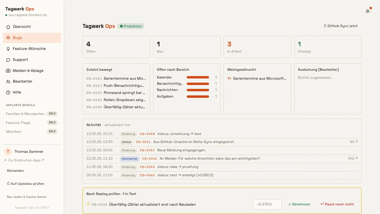The image size is (380, 214).
Task: Click the ops.tagwerk.dornblut.de host label
Action: [28, 15]
